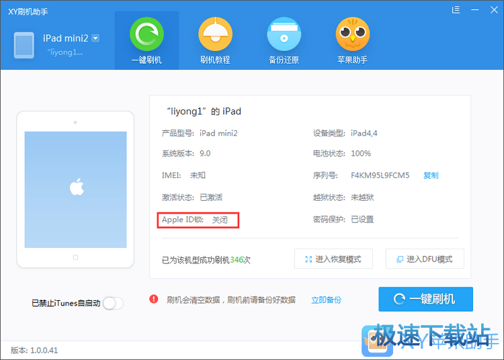Click the 电池状态 value 100%
This screenshot has width=504, height=360.
click(361, 153)
